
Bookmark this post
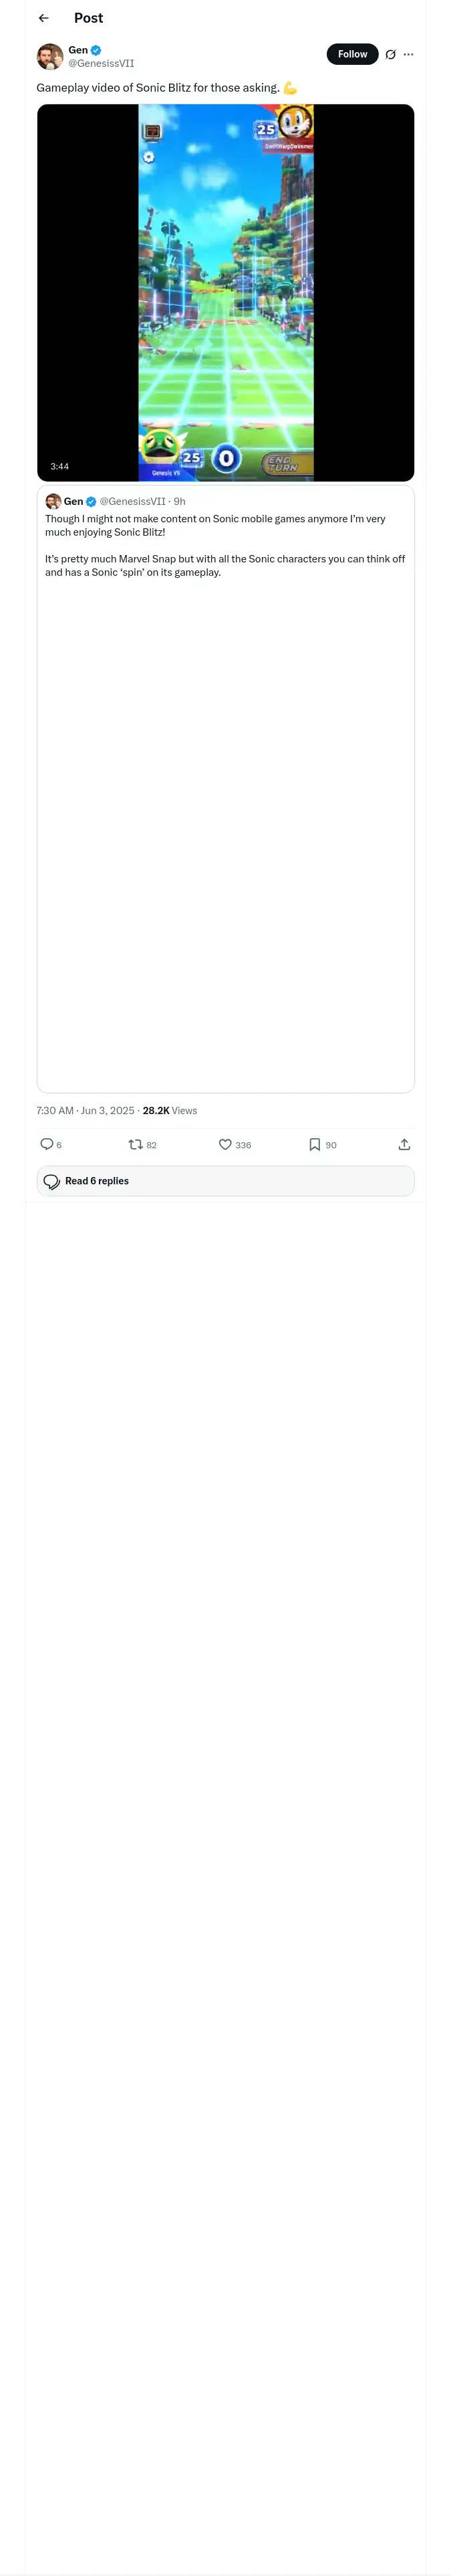[314, 1144]
